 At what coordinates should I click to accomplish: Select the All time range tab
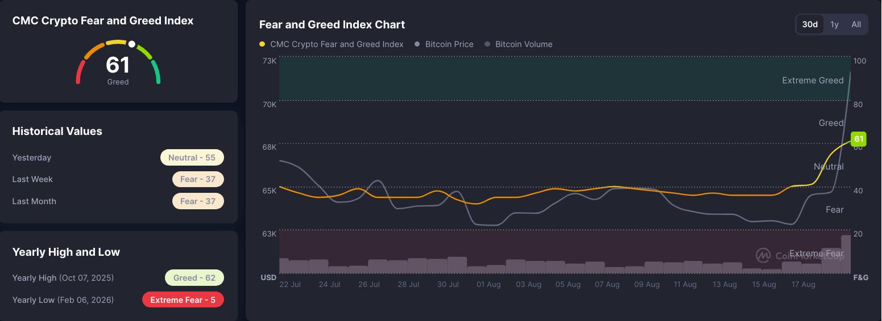click(x=856, y=24)
